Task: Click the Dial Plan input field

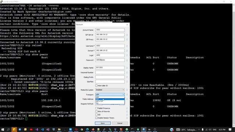Action: (x=110, y=82)
